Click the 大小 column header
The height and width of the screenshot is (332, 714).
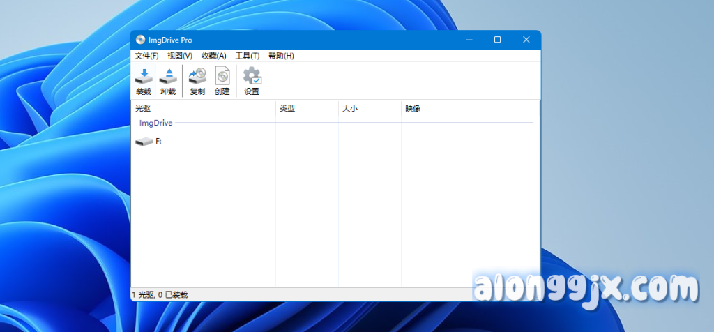(370, 109)
